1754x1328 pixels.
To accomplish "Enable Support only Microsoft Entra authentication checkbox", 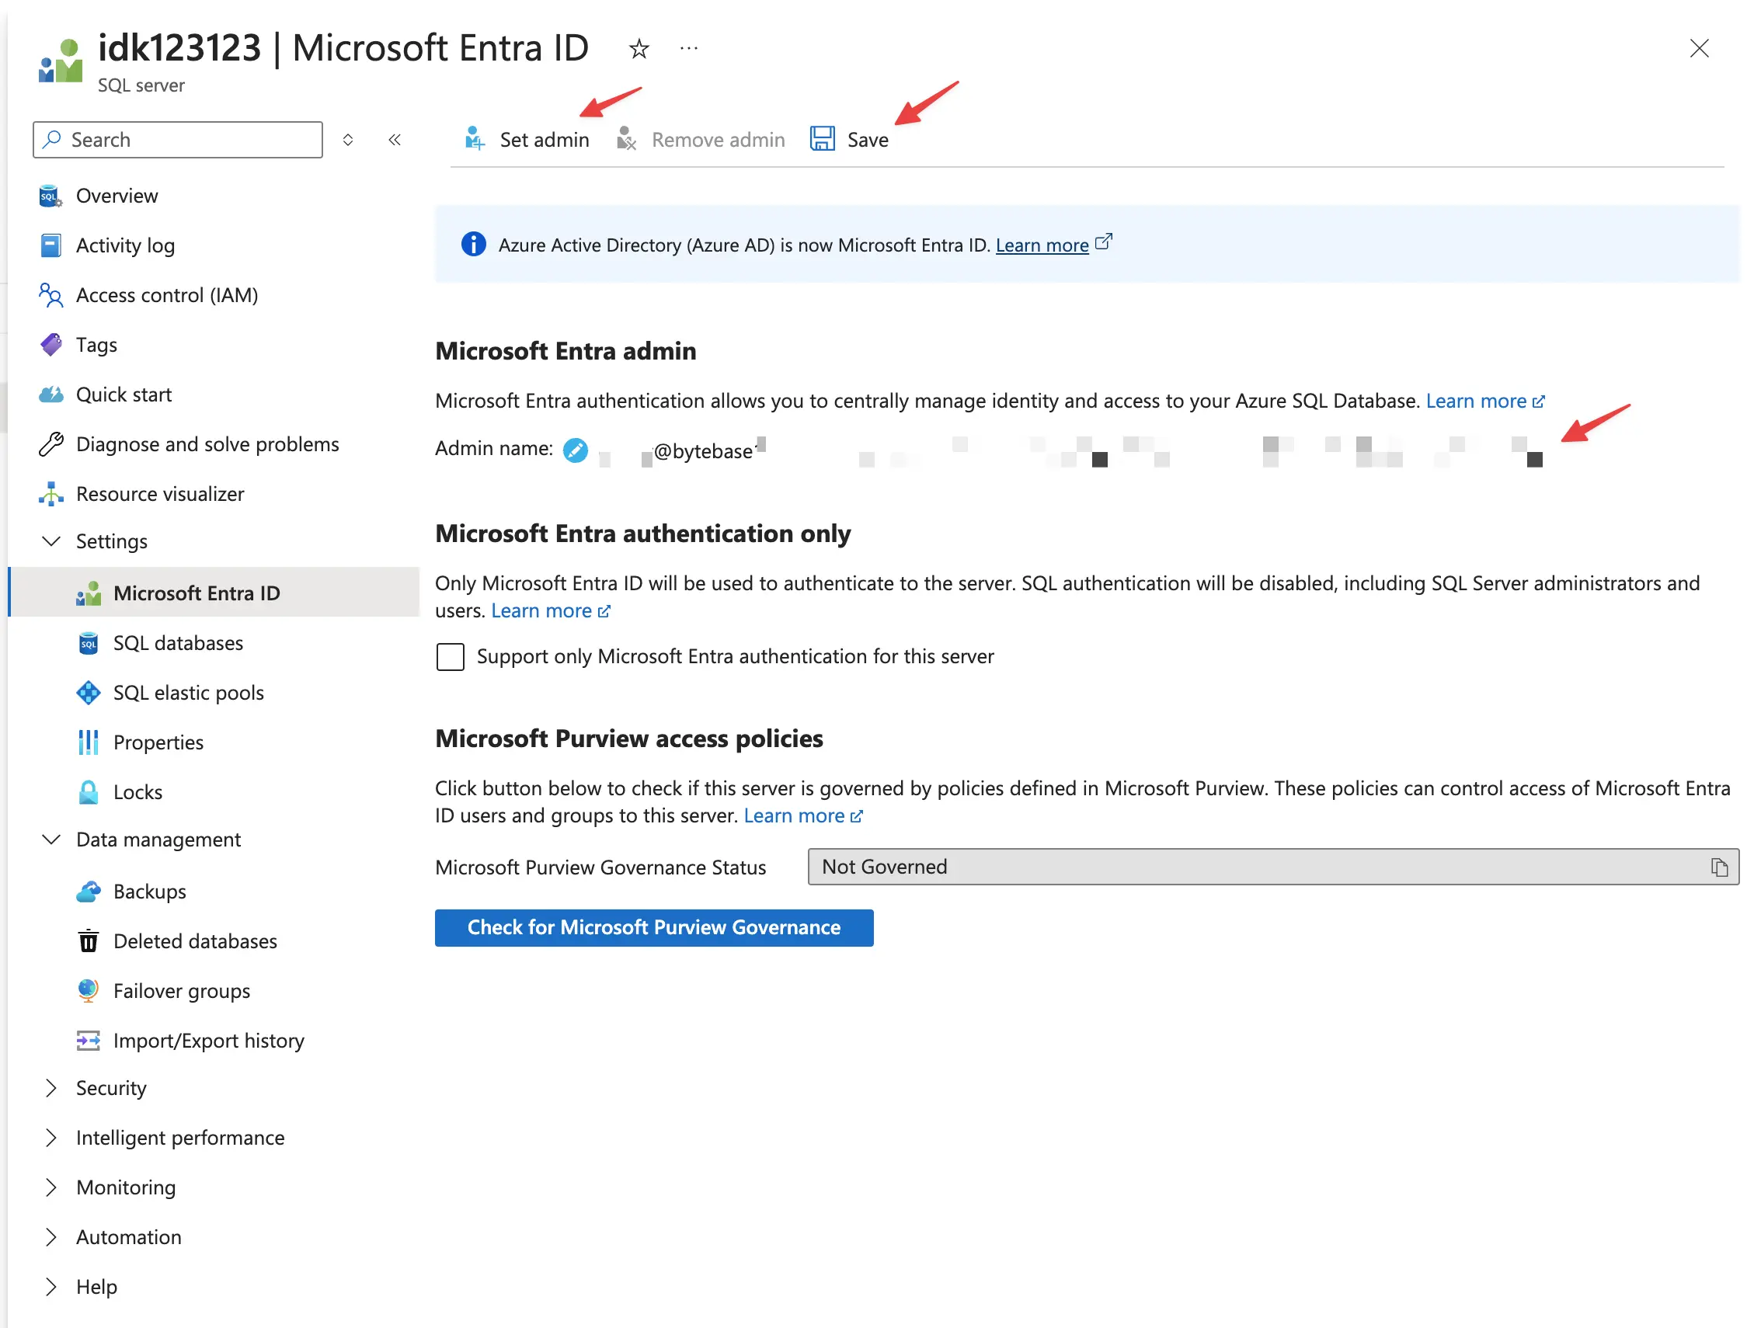I will 450,657.
